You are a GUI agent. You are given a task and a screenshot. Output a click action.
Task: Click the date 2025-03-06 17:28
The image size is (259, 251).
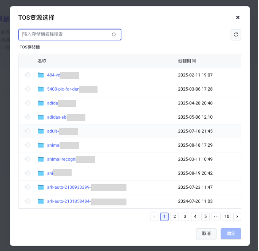coord(195,89)
